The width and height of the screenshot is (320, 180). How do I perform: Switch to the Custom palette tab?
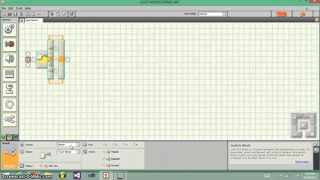(x=16, y=137)
